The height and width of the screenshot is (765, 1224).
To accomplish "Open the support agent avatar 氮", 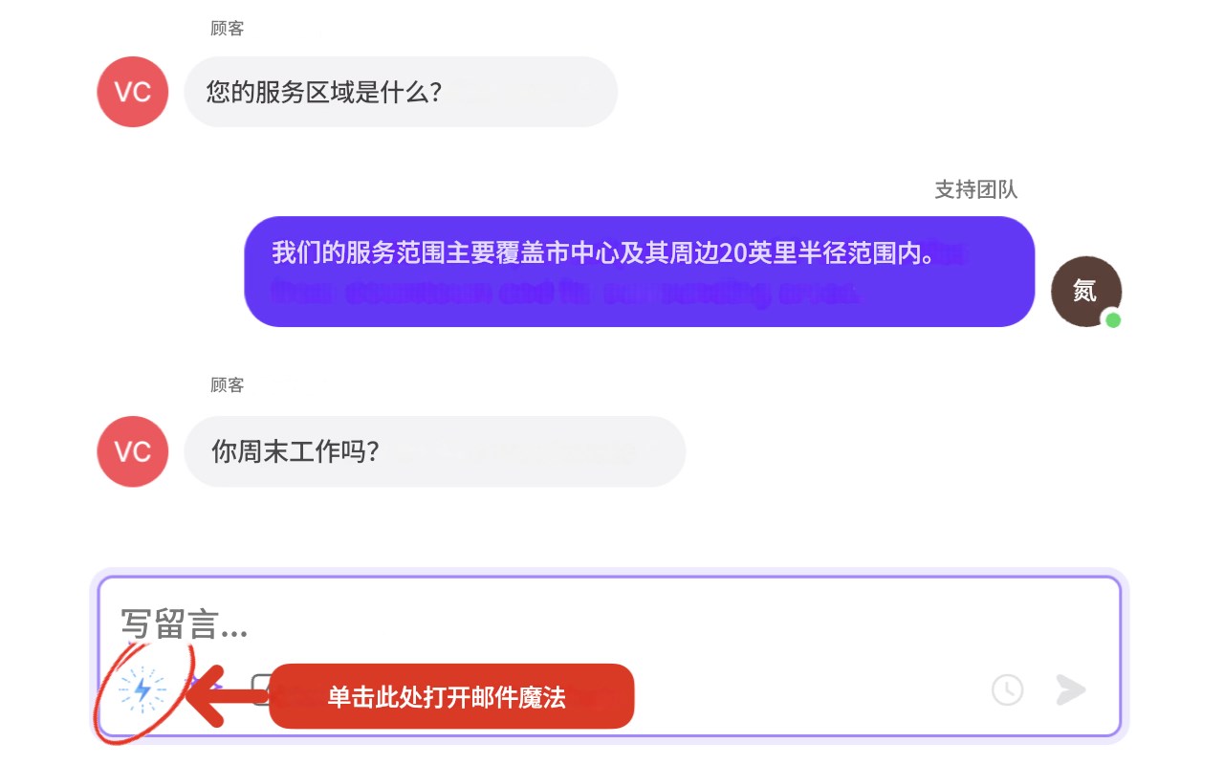I will 1085,292.
